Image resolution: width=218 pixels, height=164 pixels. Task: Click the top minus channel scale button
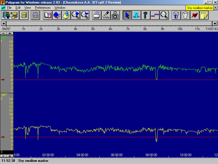click(3, 33)
